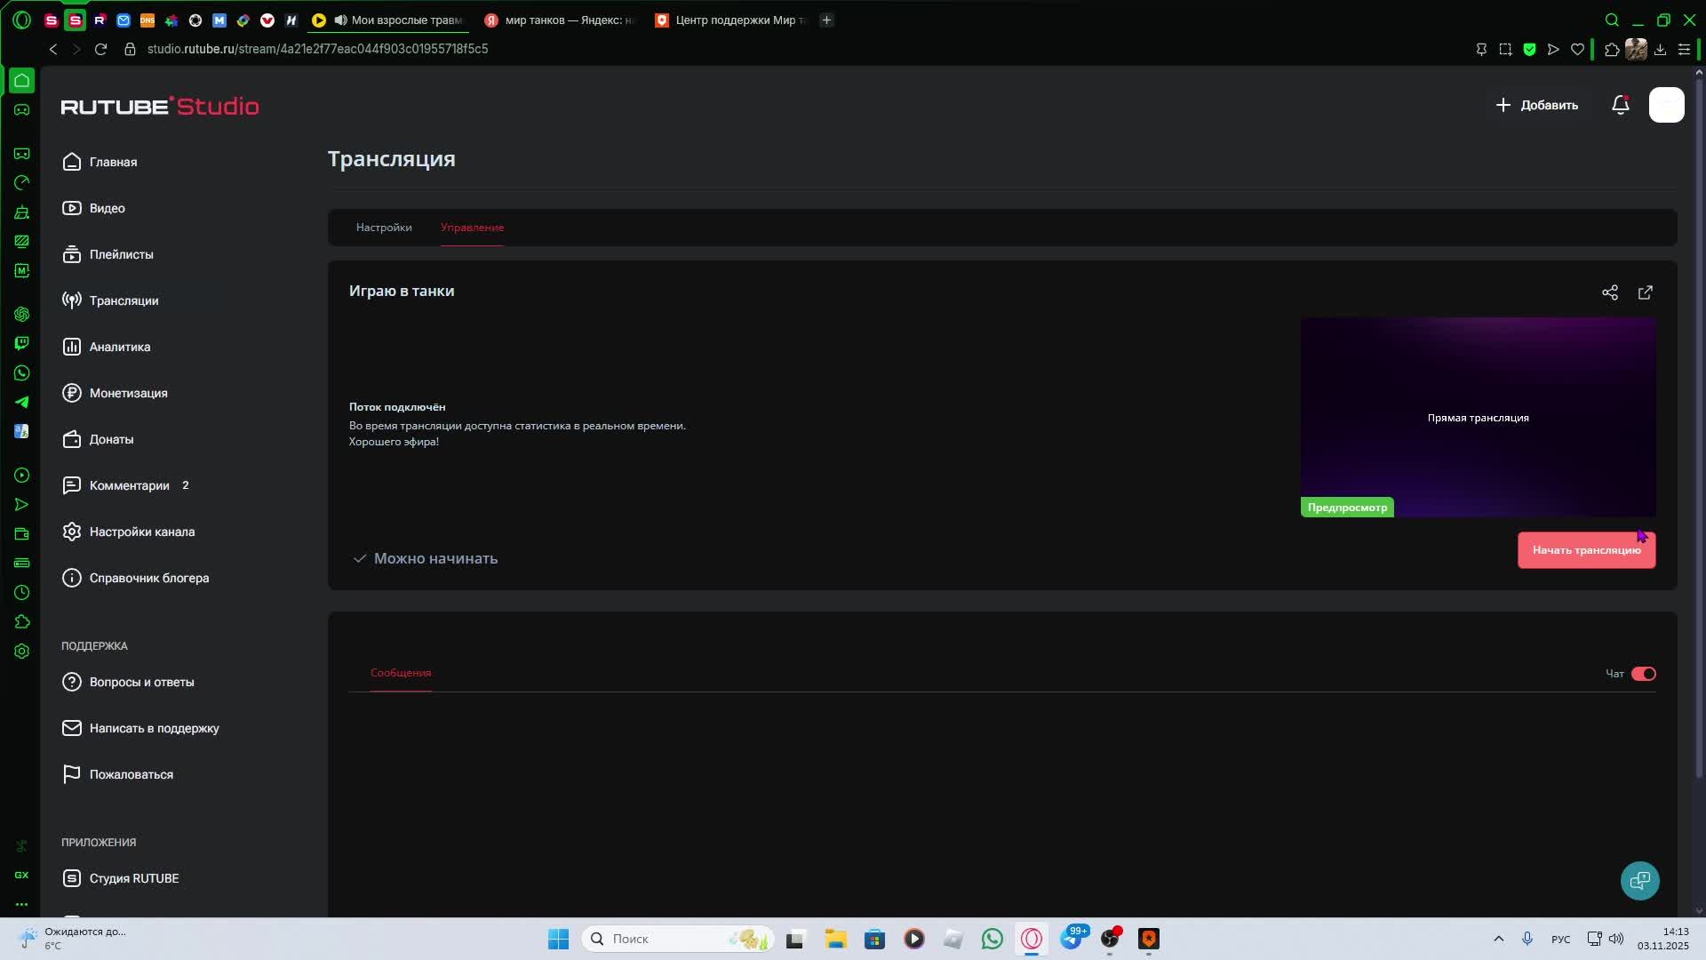Viewport: 1706px width, 960px height.
Task: Click the share icon for the stream
Action: click(x=1609, y=292)
